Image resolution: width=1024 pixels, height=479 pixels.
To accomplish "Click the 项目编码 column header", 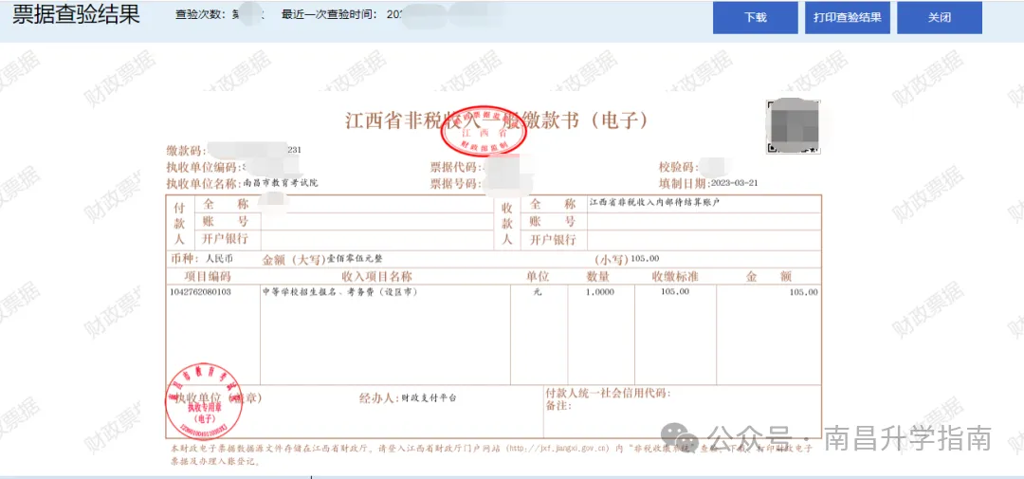I will pyautogui.click(x=208, y=276).
